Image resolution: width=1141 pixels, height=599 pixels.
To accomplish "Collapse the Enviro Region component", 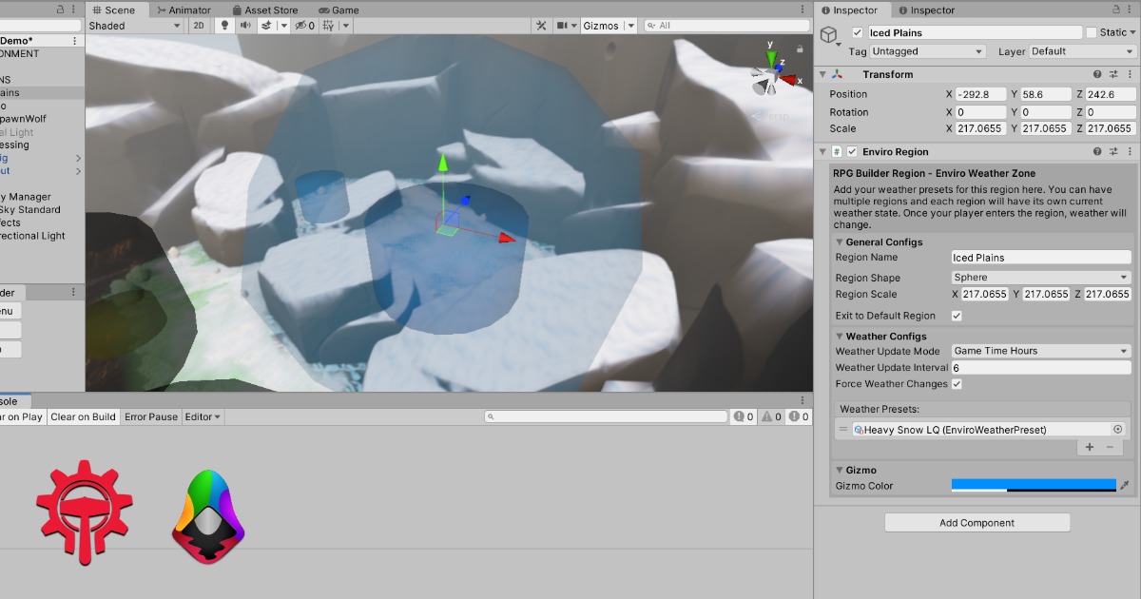I will point(822,151).
